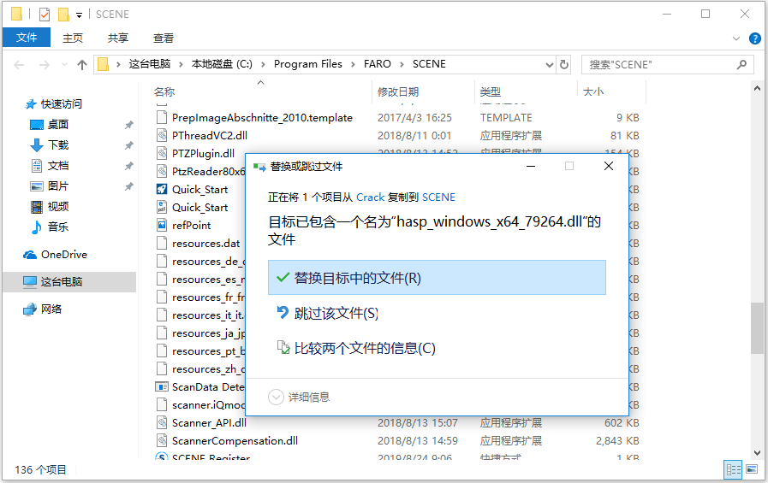Image resolution: width=768 pixels, height=483 pixels.
Task: Switch to the 查看 ribbon tab
Action: point(163,38)
